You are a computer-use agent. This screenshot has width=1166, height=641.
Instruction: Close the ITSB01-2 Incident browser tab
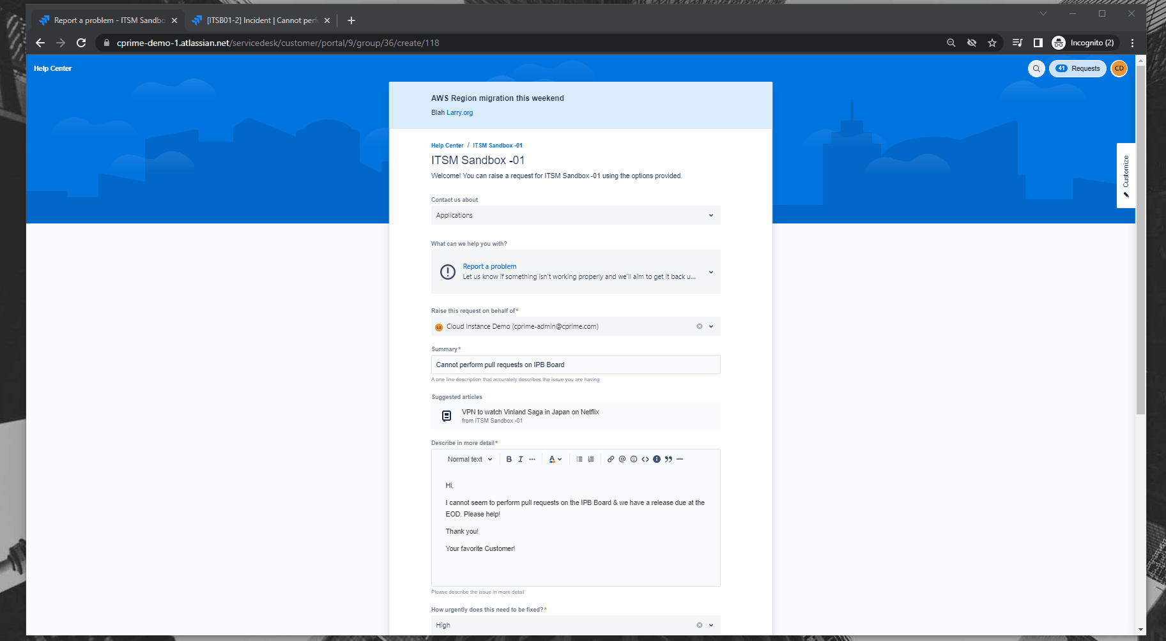(x=327, y=20)
